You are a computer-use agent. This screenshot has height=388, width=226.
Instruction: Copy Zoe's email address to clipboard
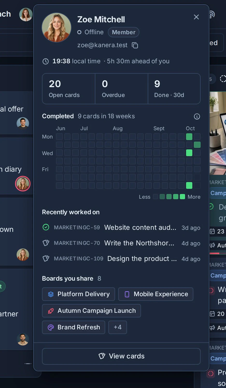pyautogui.click(x=135, y=45)
